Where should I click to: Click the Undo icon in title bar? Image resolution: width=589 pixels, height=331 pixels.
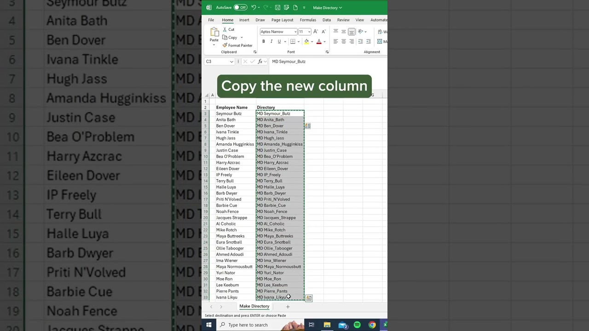point(253,7)
